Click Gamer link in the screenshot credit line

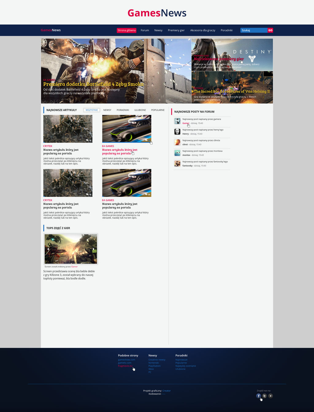[x=75, y=267]
